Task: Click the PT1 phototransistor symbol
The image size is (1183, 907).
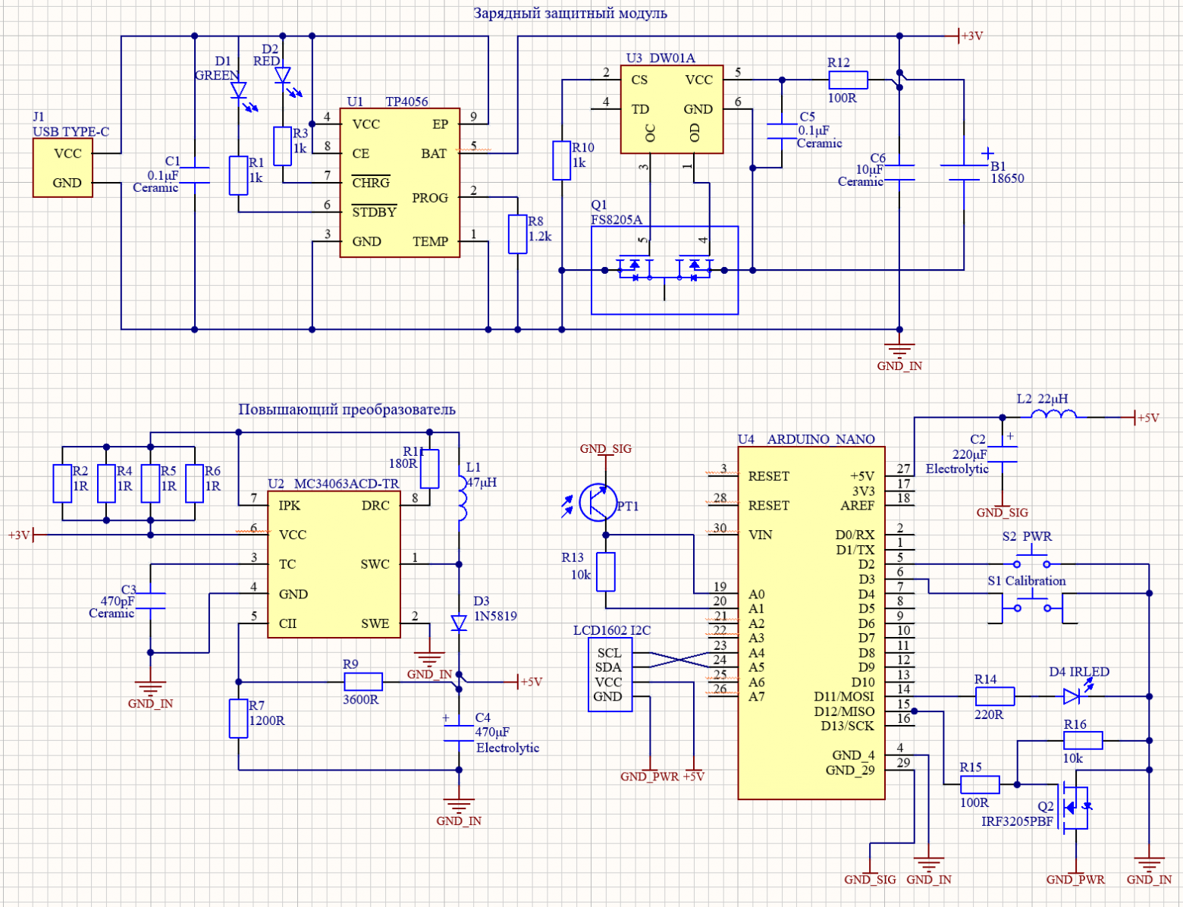Action: coord(599,501)
